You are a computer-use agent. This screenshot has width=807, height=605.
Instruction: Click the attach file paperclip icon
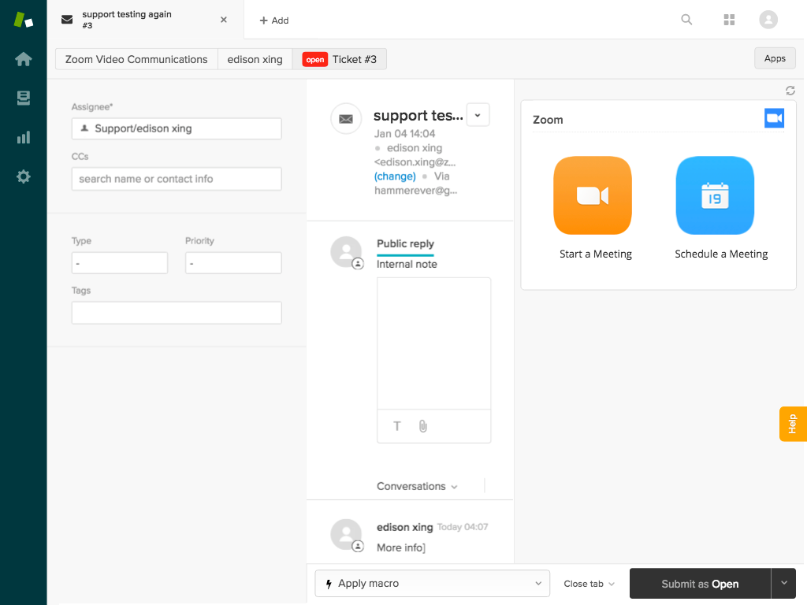click(423, 426)
